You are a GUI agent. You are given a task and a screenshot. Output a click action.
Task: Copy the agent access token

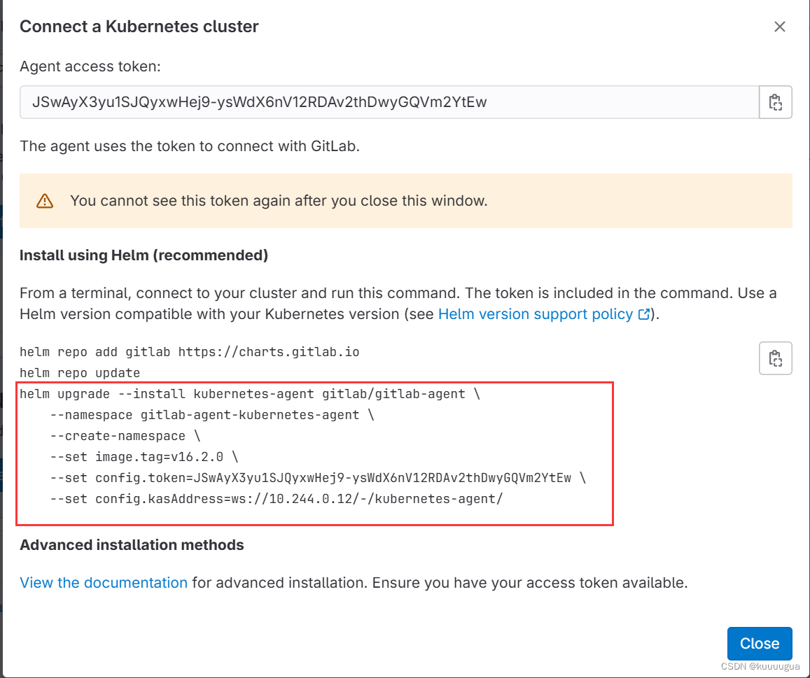(x=776, y=102)
